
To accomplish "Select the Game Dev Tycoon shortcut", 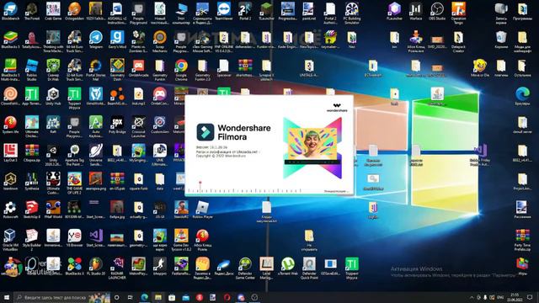I will click(x=181, y=240).
